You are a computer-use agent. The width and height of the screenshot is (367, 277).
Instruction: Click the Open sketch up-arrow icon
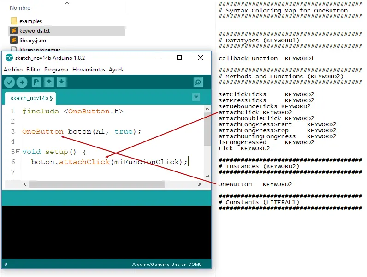[x=49, y=83]
